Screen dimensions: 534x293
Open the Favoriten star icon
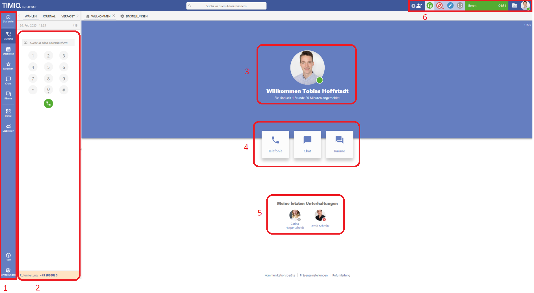[x=8, y=66]
